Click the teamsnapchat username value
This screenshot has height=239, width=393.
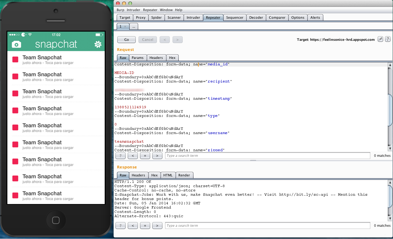[x=129, y=141]
